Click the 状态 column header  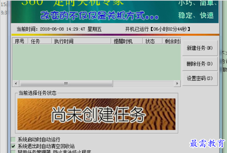[152, 41]
